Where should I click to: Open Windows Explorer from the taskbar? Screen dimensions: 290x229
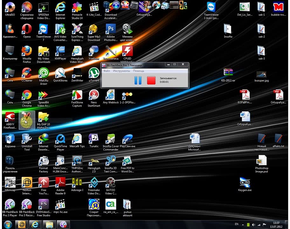click(x=49, y=225)
